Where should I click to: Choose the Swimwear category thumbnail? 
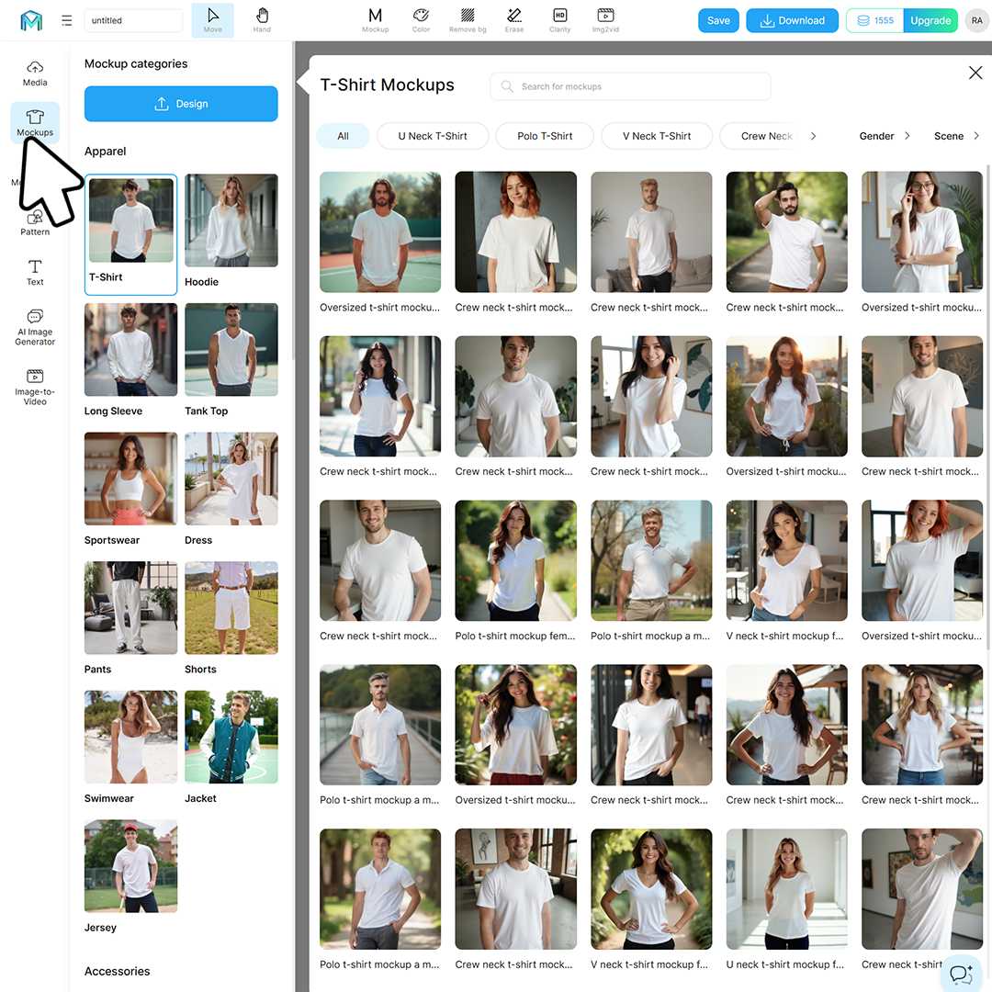coord(131,737)
